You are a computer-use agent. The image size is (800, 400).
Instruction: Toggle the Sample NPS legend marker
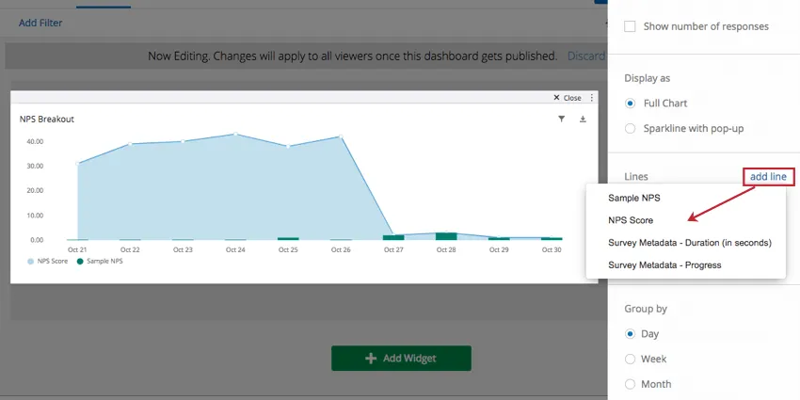coord(80,262)
